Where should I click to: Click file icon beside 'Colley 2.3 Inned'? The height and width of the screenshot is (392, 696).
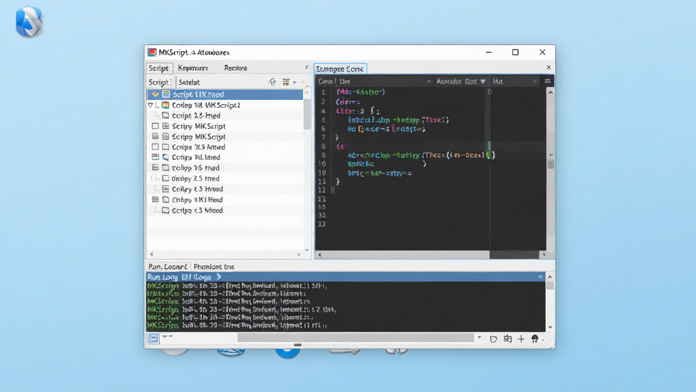[166, 189]
